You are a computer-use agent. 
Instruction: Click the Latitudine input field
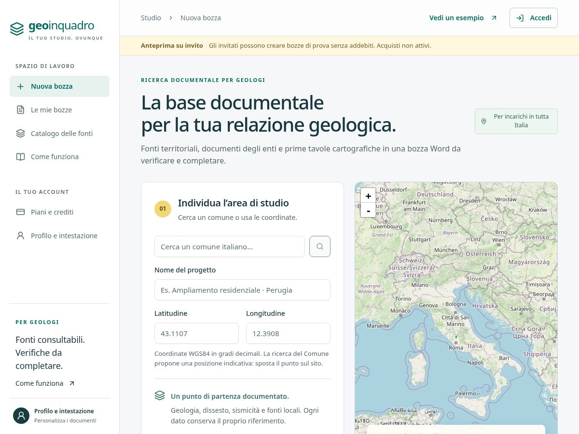coord(196,333)
